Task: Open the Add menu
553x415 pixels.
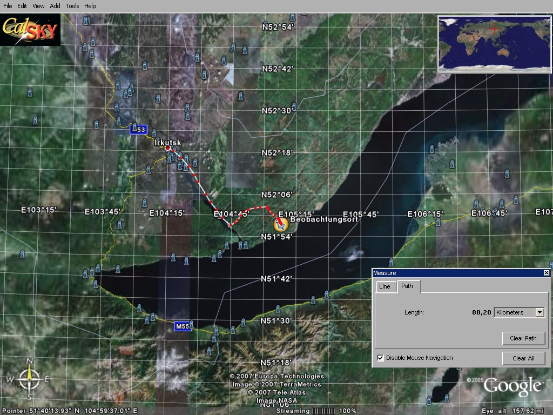Action: [55, 6]
